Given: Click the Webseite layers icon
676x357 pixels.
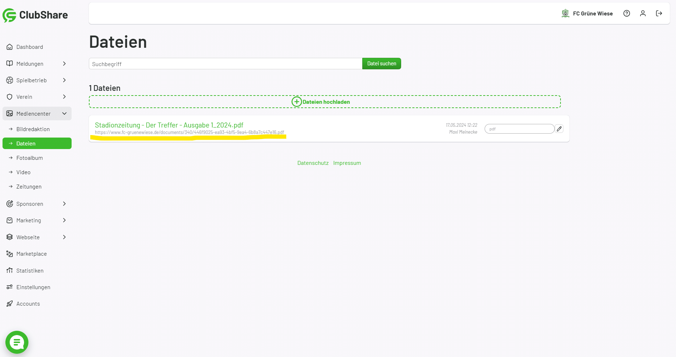Looking at the screenshot, I should coord(10,237).
